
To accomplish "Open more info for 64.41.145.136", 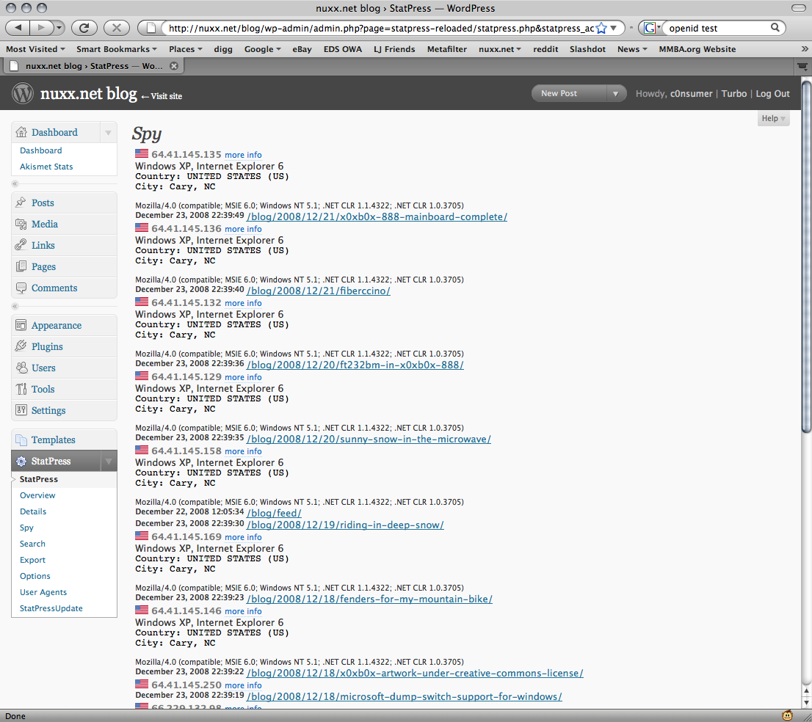I will [243, 229].
